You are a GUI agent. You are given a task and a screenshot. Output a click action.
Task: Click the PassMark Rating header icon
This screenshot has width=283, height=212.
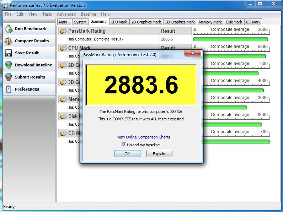click(x=63, y=31)
